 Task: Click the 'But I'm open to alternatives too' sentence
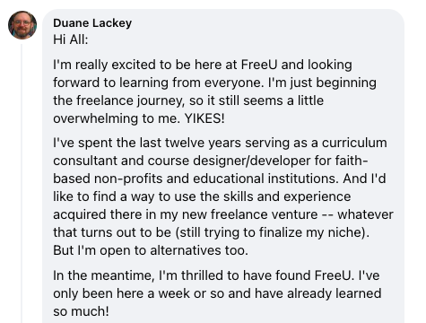pos(151,250)
